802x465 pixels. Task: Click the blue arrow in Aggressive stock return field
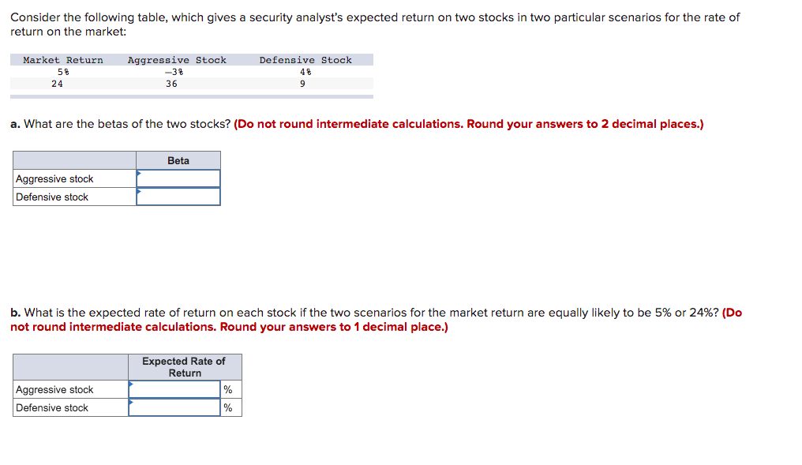pyautogui.click(x=132, y=384)
